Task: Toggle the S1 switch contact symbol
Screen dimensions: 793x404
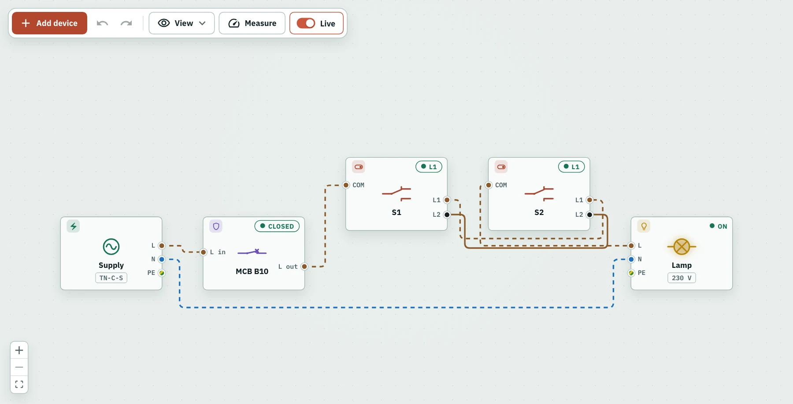Action: pos(396,193)
